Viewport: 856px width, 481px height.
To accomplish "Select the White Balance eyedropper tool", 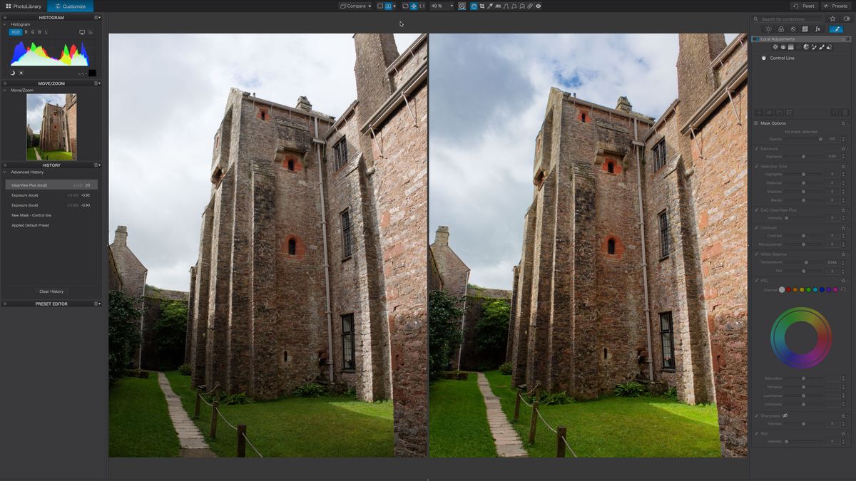I will tap(491, 6).
